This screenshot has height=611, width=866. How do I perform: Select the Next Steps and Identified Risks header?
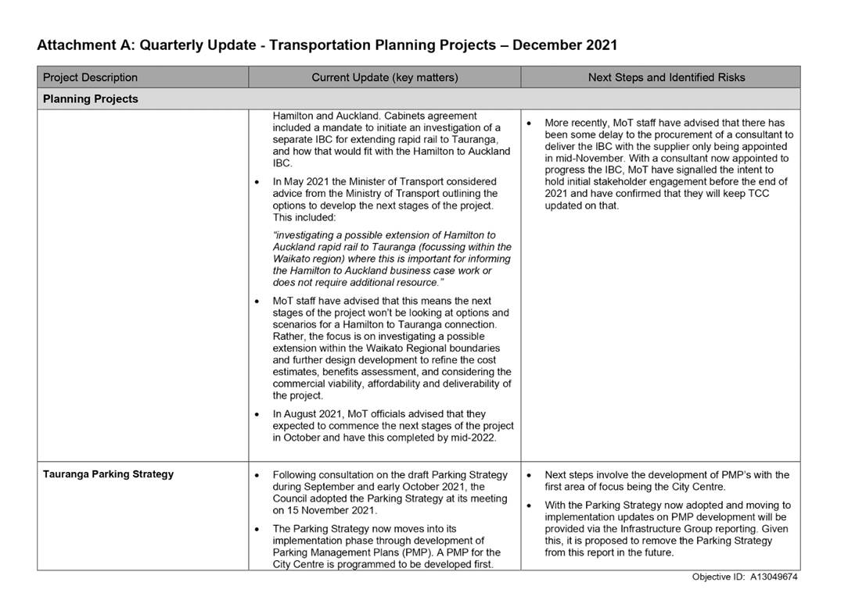[660, 77]
